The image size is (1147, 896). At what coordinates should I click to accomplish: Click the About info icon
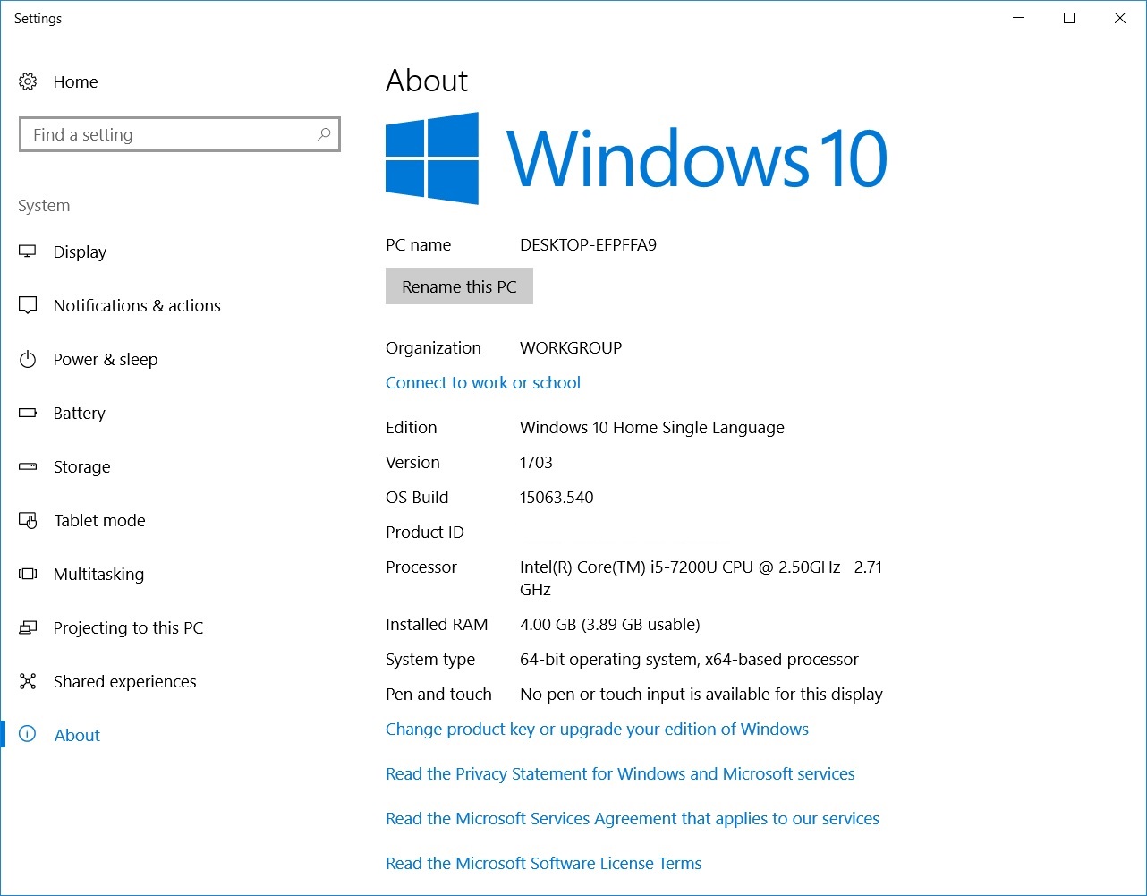pyautogui.click(x=28, y=735)
